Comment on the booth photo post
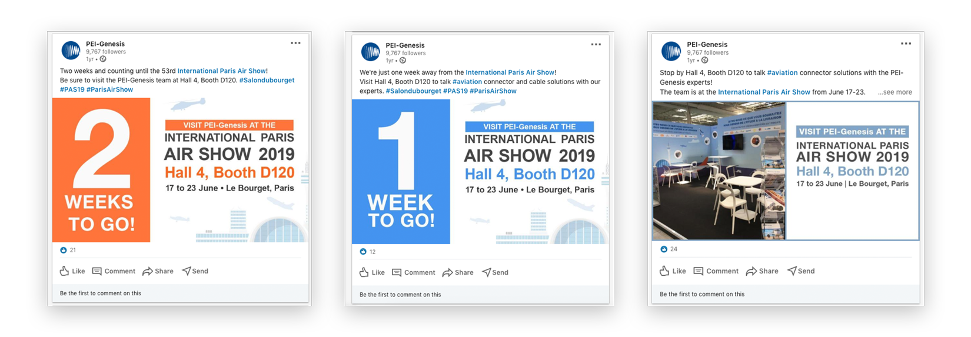 click(x=716, y=271)
